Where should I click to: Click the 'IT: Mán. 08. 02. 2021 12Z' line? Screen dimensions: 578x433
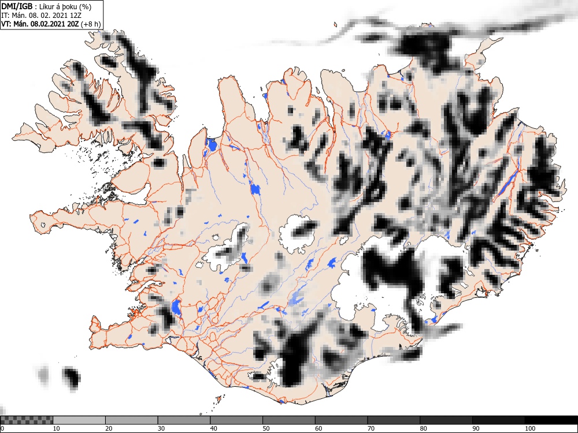click(41, 16)
